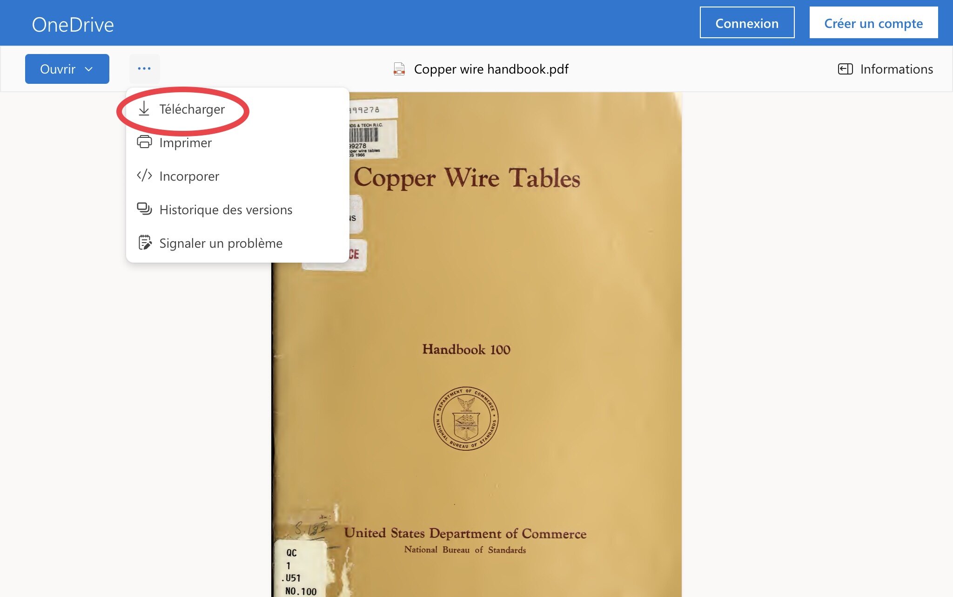Click the Copper Wire Tables cover page
Image resolution: width=953 pixels, height=597 pixels.
pos(476,345)
